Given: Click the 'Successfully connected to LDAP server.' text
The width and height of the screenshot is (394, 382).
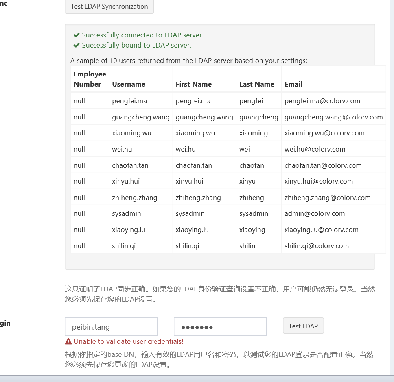Looking at the screenshot, I should point(142,35).
